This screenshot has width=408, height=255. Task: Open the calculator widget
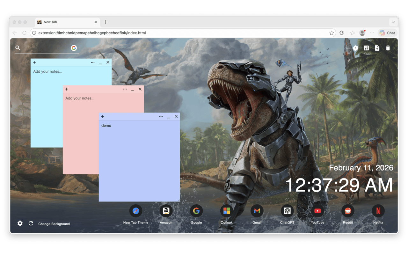click(366, 48)
